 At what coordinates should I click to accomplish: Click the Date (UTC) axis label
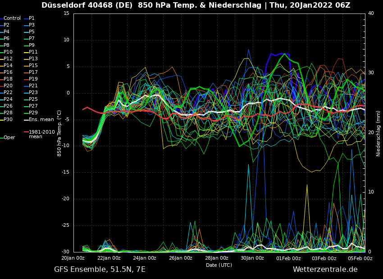click(219, 265)
